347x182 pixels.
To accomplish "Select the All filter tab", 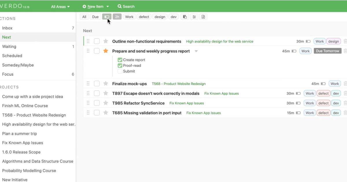I will (x=84, y=17).
